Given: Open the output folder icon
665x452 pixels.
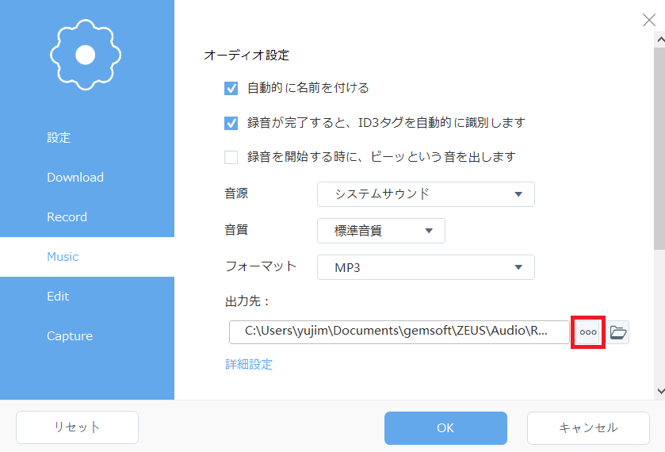Looking at the screenshot, I should pos(618,332).
